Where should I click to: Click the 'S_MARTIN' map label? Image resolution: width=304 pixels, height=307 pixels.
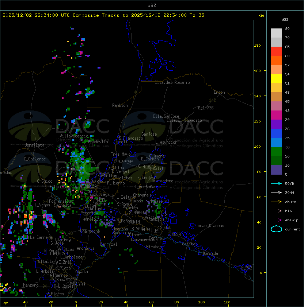(138, 213)
